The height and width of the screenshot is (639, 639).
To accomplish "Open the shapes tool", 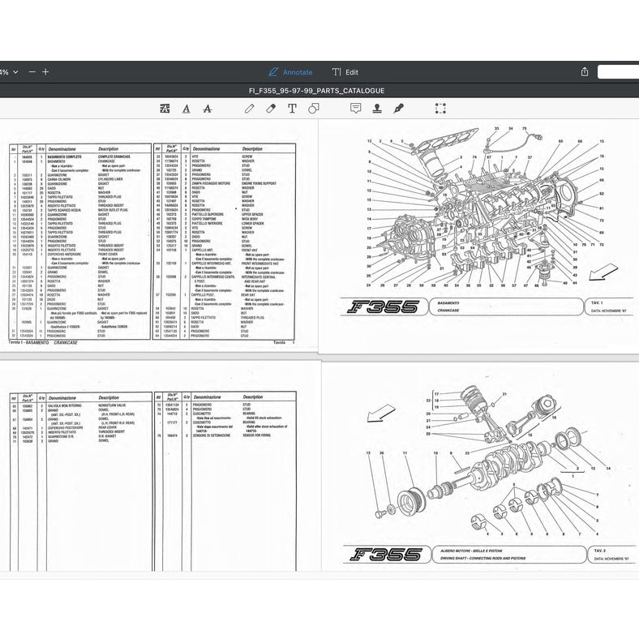I will tap(314, 108).
